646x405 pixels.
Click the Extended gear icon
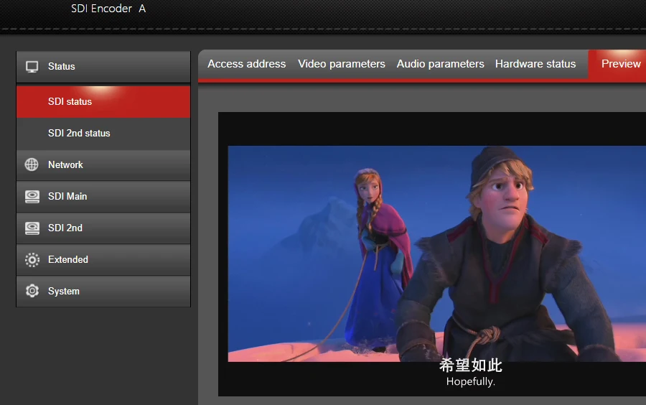click(32, 259)
